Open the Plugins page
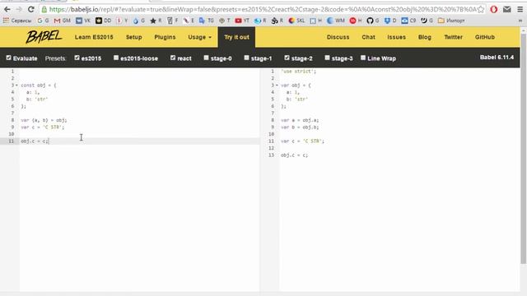This screenshot has width=527, height=296. [x=165, y=37]
